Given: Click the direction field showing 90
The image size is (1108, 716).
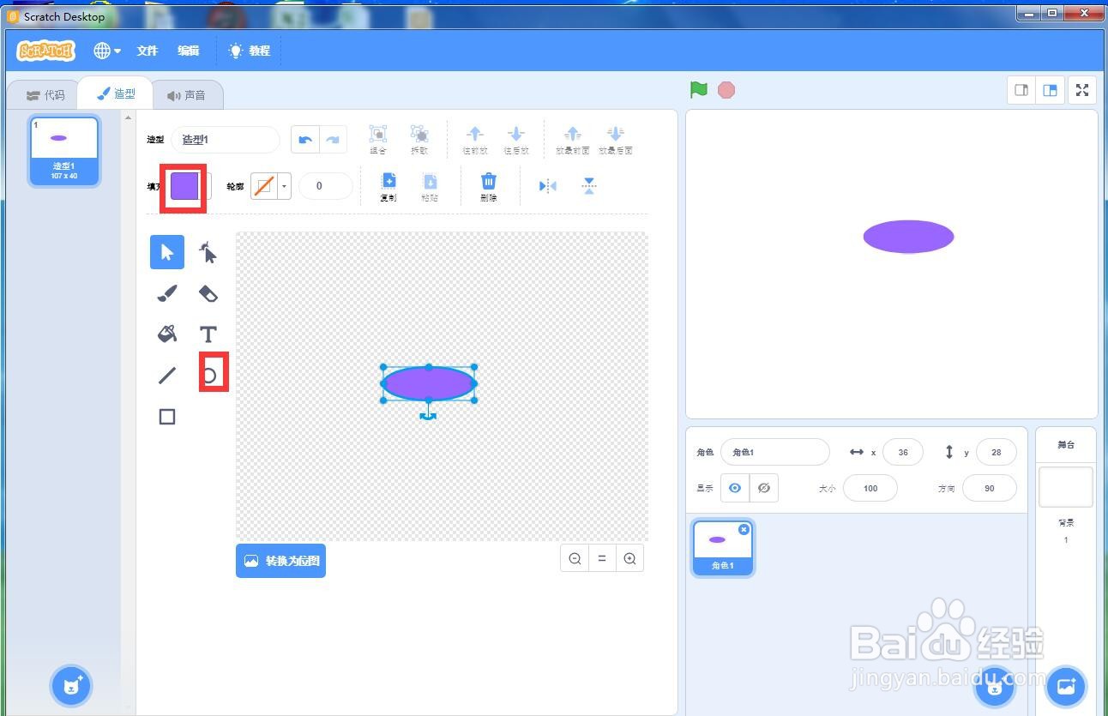Looking at the screenshot, I should click(990, 488).
